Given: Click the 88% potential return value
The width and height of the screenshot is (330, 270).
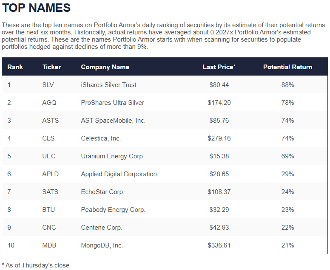Looking at the screenshot, I should [x=288, y=85].
